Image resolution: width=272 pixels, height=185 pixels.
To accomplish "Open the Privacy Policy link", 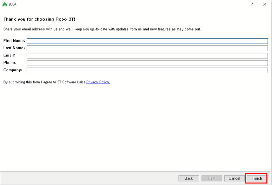I will coord(98,82).
